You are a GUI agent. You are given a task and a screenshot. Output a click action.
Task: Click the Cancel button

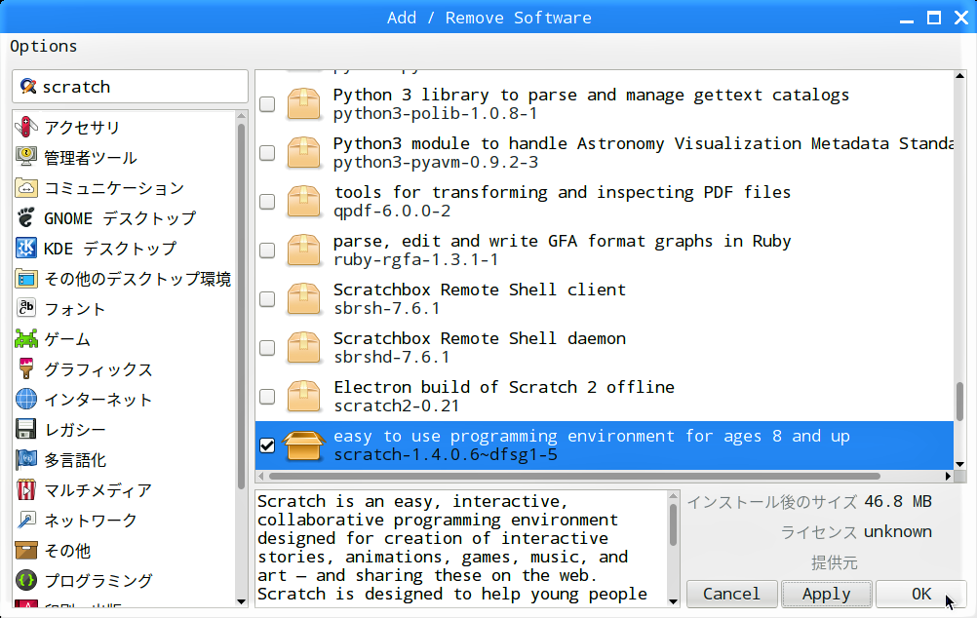[x=732, y=594]
